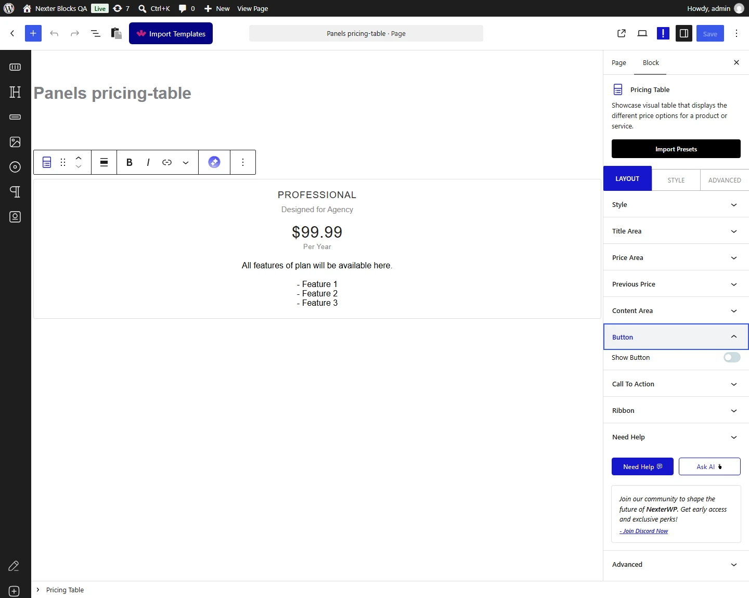Viewport: 749px width, 598px height.
Task: Click the back arrow to leave editor
Action: (12, 33)
